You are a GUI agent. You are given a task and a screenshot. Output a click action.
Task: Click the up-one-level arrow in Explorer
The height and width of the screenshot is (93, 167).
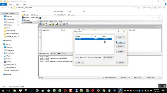click(x=11, y=8)
